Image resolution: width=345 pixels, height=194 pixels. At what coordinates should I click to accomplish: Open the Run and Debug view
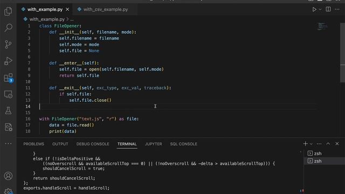point(8,61)
